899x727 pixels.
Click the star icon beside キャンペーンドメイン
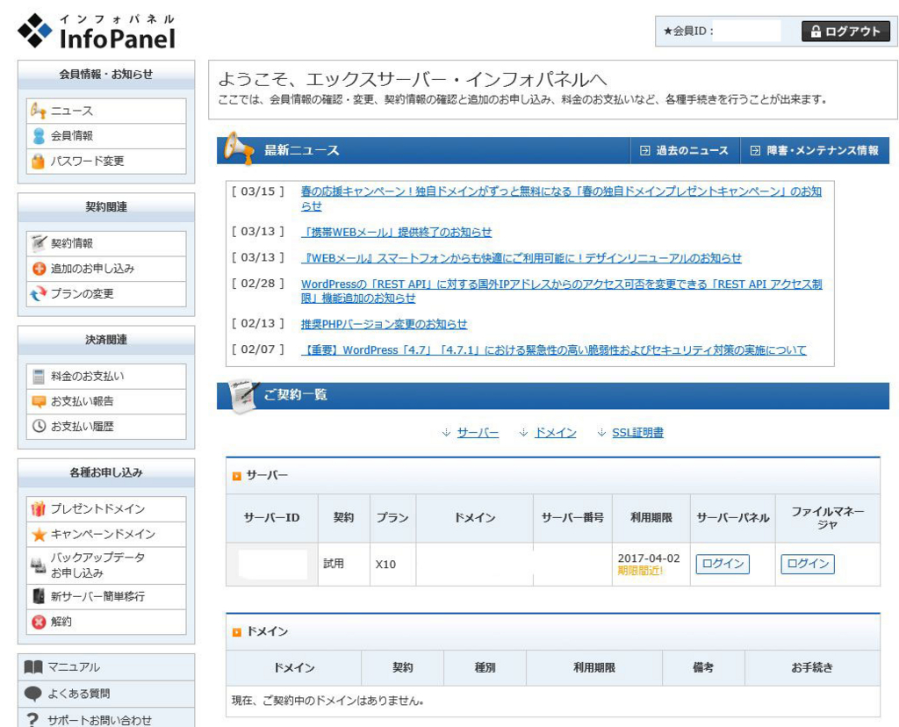click(39, 535)
